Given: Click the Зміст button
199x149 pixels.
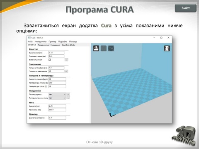Looking at the screenshot, I should 186,8.
